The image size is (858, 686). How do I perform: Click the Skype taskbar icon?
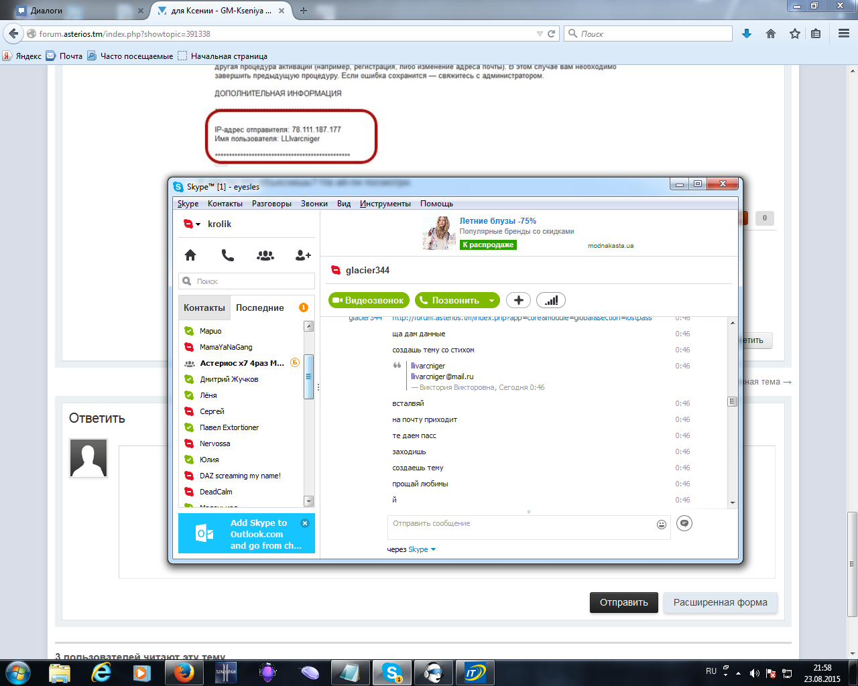(x=392, y=673)
